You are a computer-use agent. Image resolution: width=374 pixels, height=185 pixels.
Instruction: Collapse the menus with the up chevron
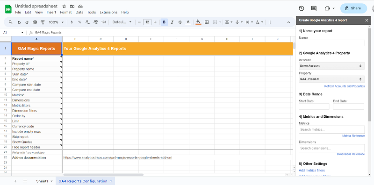coord(288,22)
